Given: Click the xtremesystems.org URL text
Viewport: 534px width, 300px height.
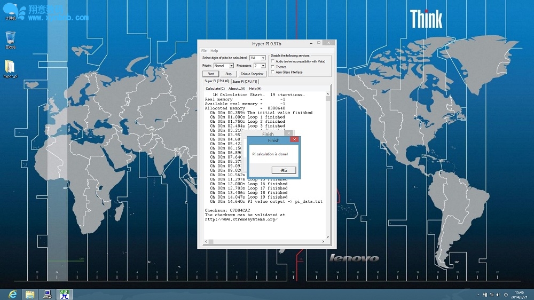Looking at the screenshot, I should (241, 219).
